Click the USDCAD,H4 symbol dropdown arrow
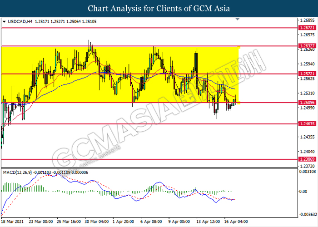 4,21
